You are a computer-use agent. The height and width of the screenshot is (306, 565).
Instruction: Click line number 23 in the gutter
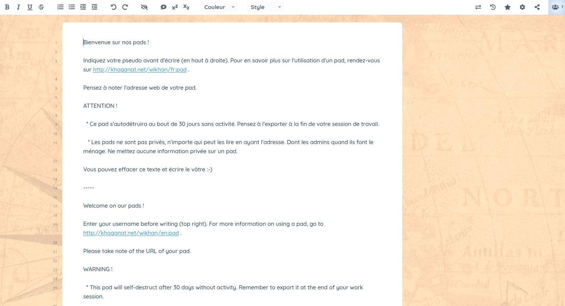55,270
